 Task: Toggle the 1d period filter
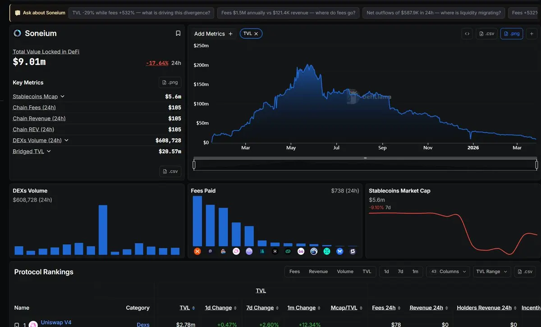(x=386, y=272)
